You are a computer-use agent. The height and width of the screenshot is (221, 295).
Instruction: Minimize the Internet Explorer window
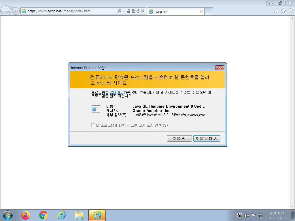pos(271,3)
